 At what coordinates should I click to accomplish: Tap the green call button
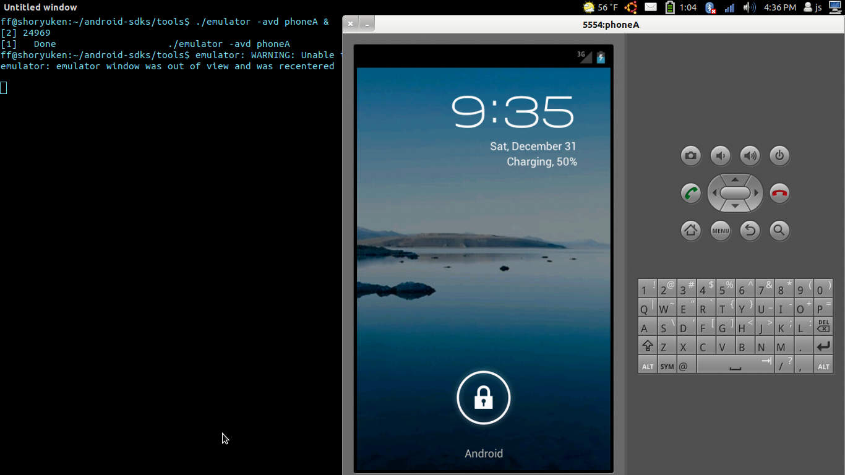[691, 193]
